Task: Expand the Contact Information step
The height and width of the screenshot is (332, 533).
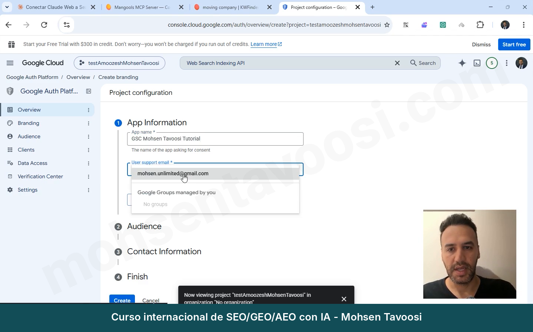Action: (x=164, y=252)
